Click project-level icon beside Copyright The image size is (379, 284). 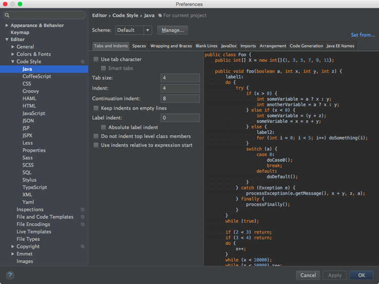(83, 247)
